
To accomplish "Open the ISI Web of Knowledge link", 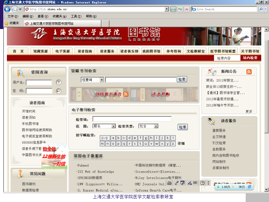I will (96, 172).
